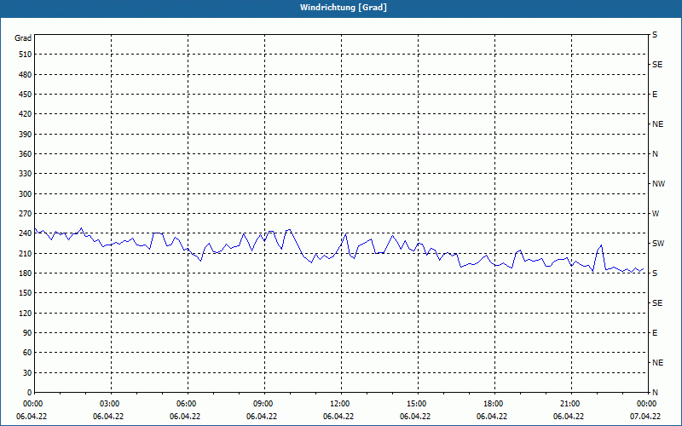Click the 270 degree axis label
The width and height of the screenshot is (682, 426).
[x=25, y=214]
